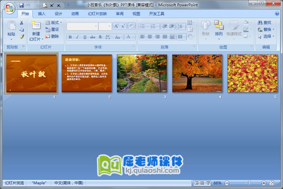This screenshot has width=283, height=189.
Task: Expand the 粘贴 paste options arrow
Action: [x=11, y=39]
